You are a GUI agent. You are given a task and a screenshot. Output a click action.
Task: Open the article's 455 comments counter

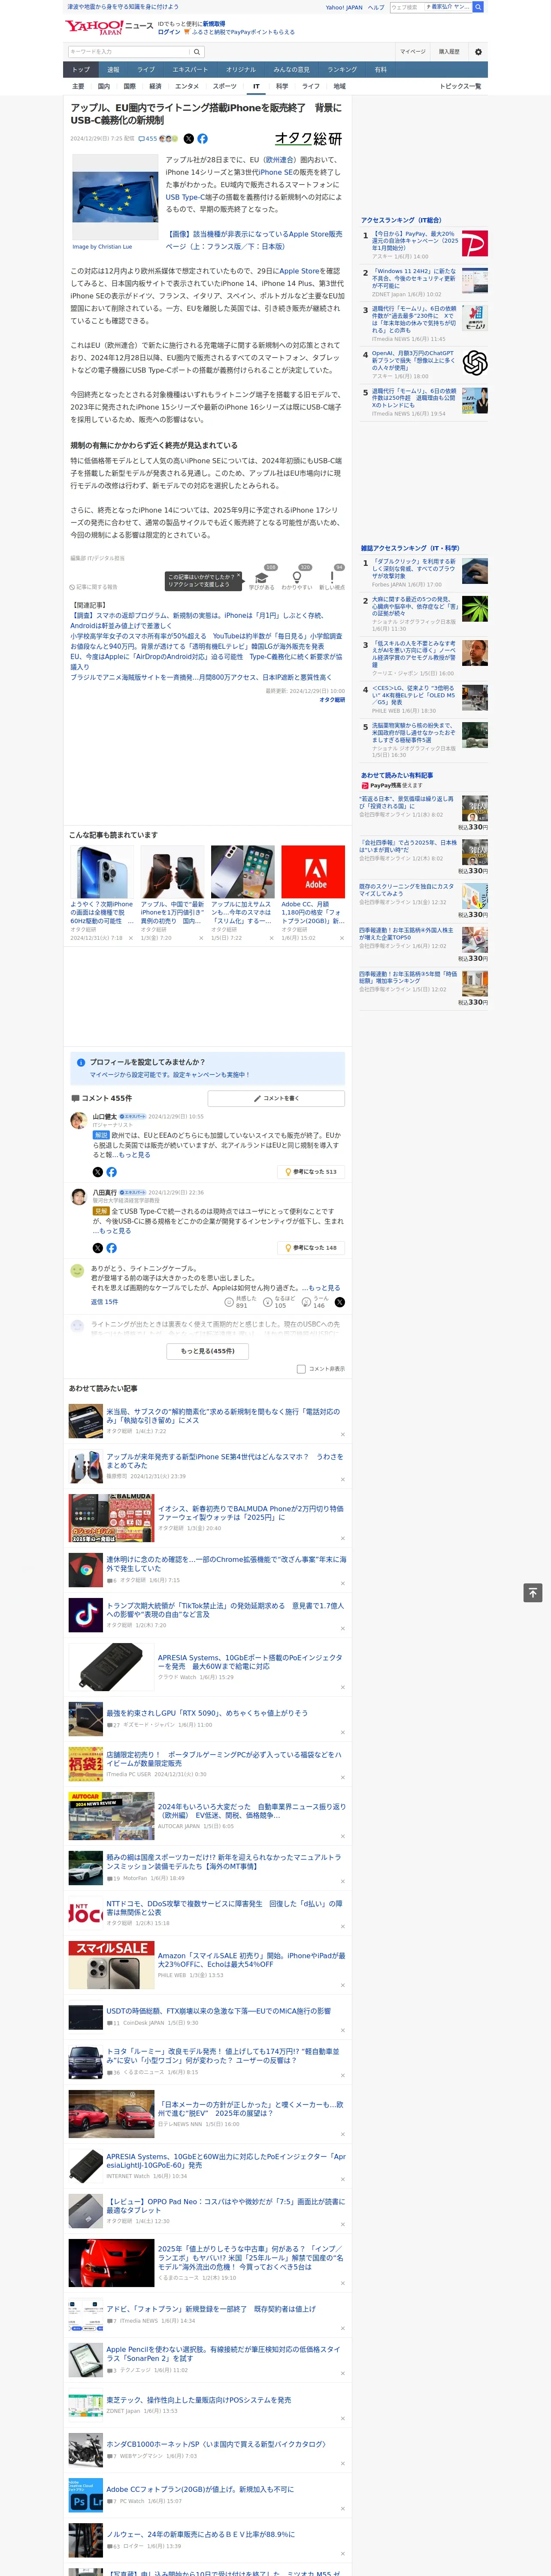(x=148, y=139)
